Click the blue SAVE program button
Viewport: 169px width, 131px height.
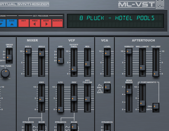[x=12, y=23]
